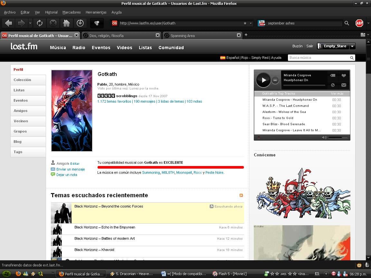Close the Dios, religión, filosofía tab
371x278 pixels.
(157, 35)
